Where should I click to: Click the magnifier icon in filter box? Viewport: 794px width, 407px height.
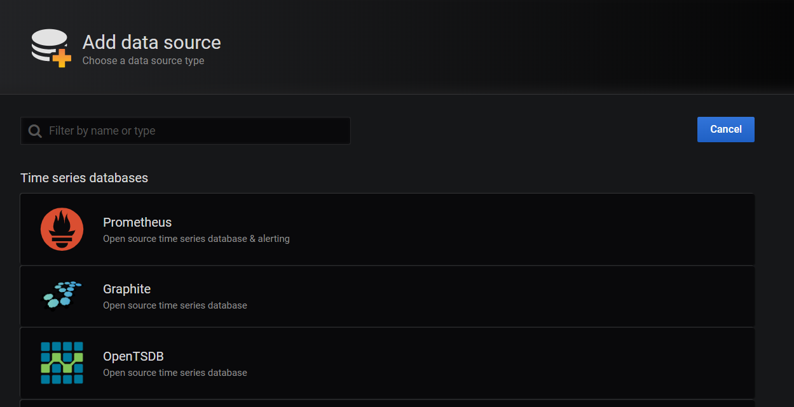[x=36, y=131]
